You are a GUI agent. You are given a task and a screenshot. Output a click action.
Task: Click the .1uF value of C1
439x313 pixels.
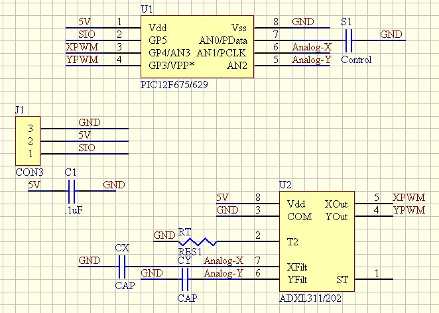pyautogui.click(x=74, y=210)
